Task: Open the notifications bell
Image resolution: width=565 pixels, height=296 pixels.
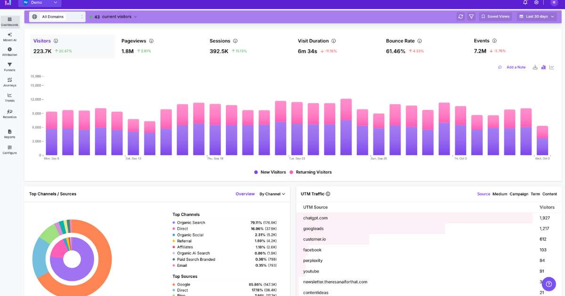Action: pos(525,2)
